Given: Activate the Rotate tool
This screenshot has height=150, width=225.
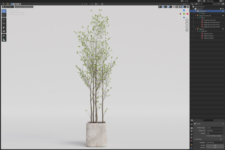Looking at the screenshot, I should [x=4, y=23].
